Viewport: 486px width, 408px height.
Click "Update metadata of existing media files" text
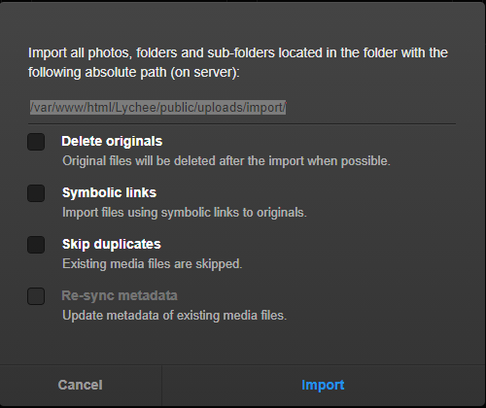pyautogui.click(x=174, y=316)
